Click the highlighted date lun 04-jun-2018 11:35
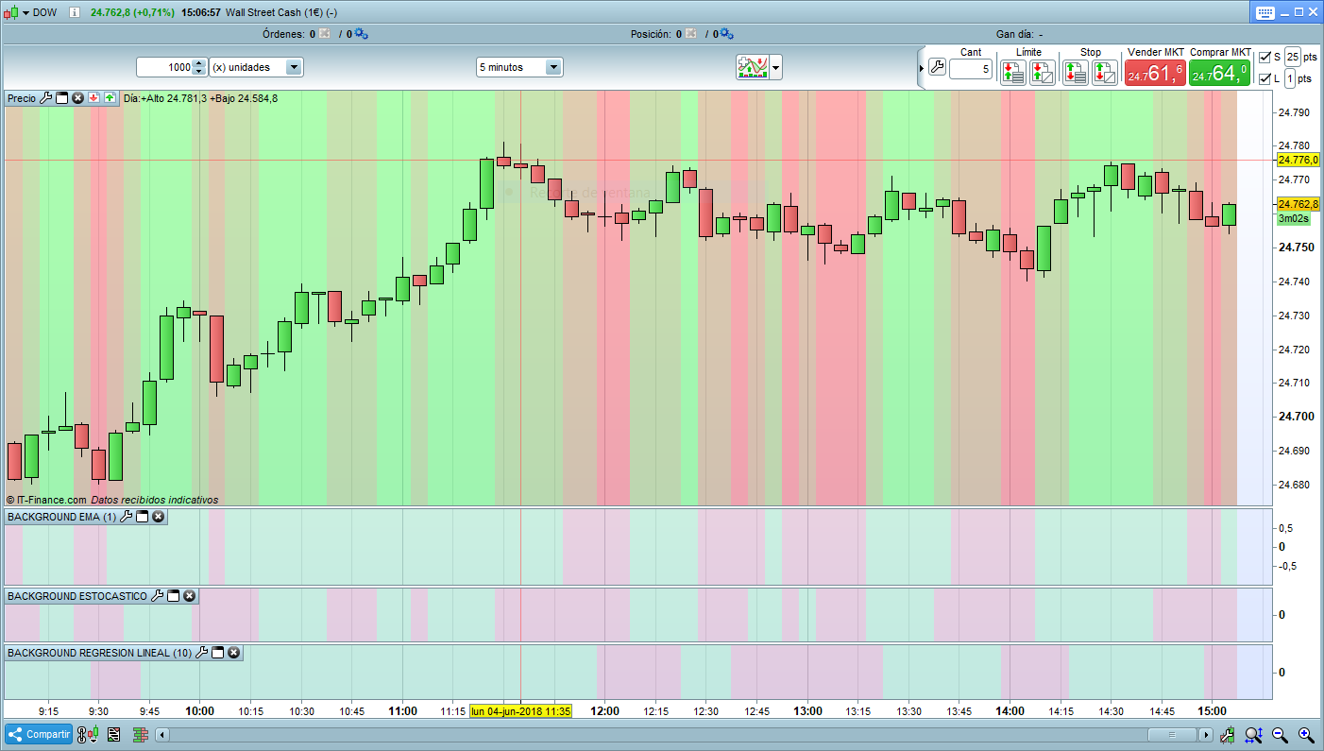Screen dimensions: 1324x751 520,711
